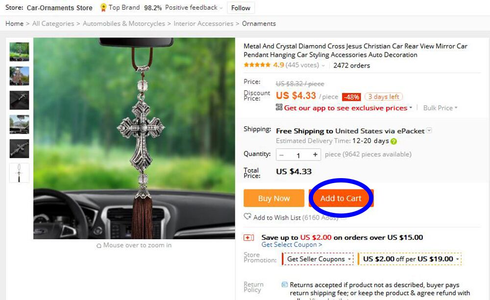Click the QR code app icon
This screenshot has width=490, height=300.
[x=279, y=108]
